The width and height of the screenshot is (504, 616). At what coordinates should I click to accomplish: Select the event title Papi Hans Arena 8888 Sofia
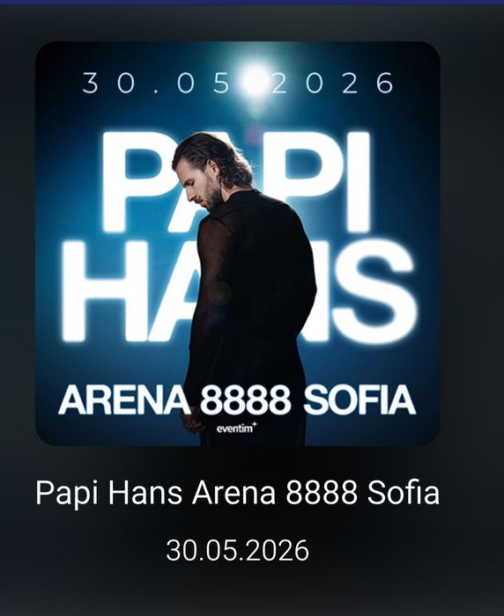[238, 493]
